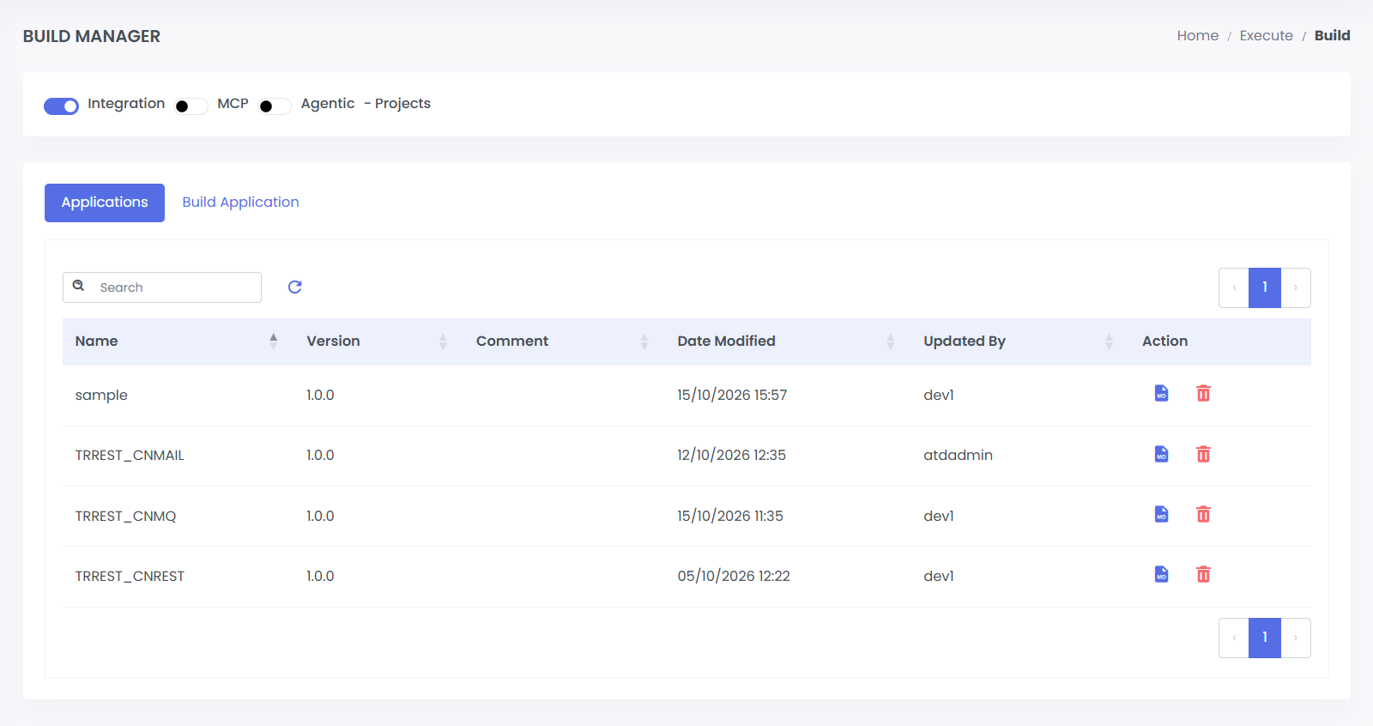This screenshot has width=1373, height=726.
Task: Click the atdadmin updated-by cell
Action: pos(958,455)
